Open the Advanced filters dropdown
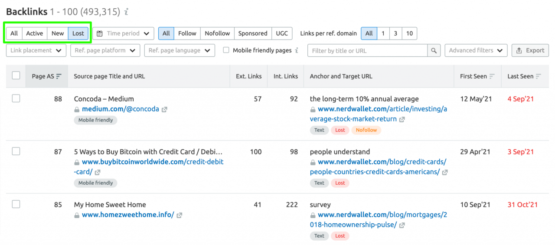Image resolution: width=555 pixels, height=245 pixels. [476, 51]
